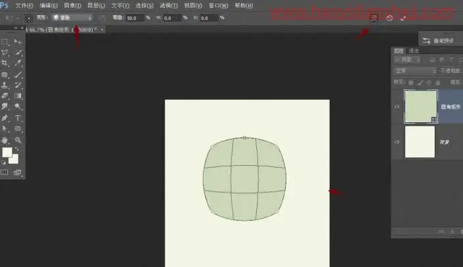Select the Zoom magnifier tool
The height and width of the screenshot is (267, 463).
pyautogui.click(x=18, y=140)
